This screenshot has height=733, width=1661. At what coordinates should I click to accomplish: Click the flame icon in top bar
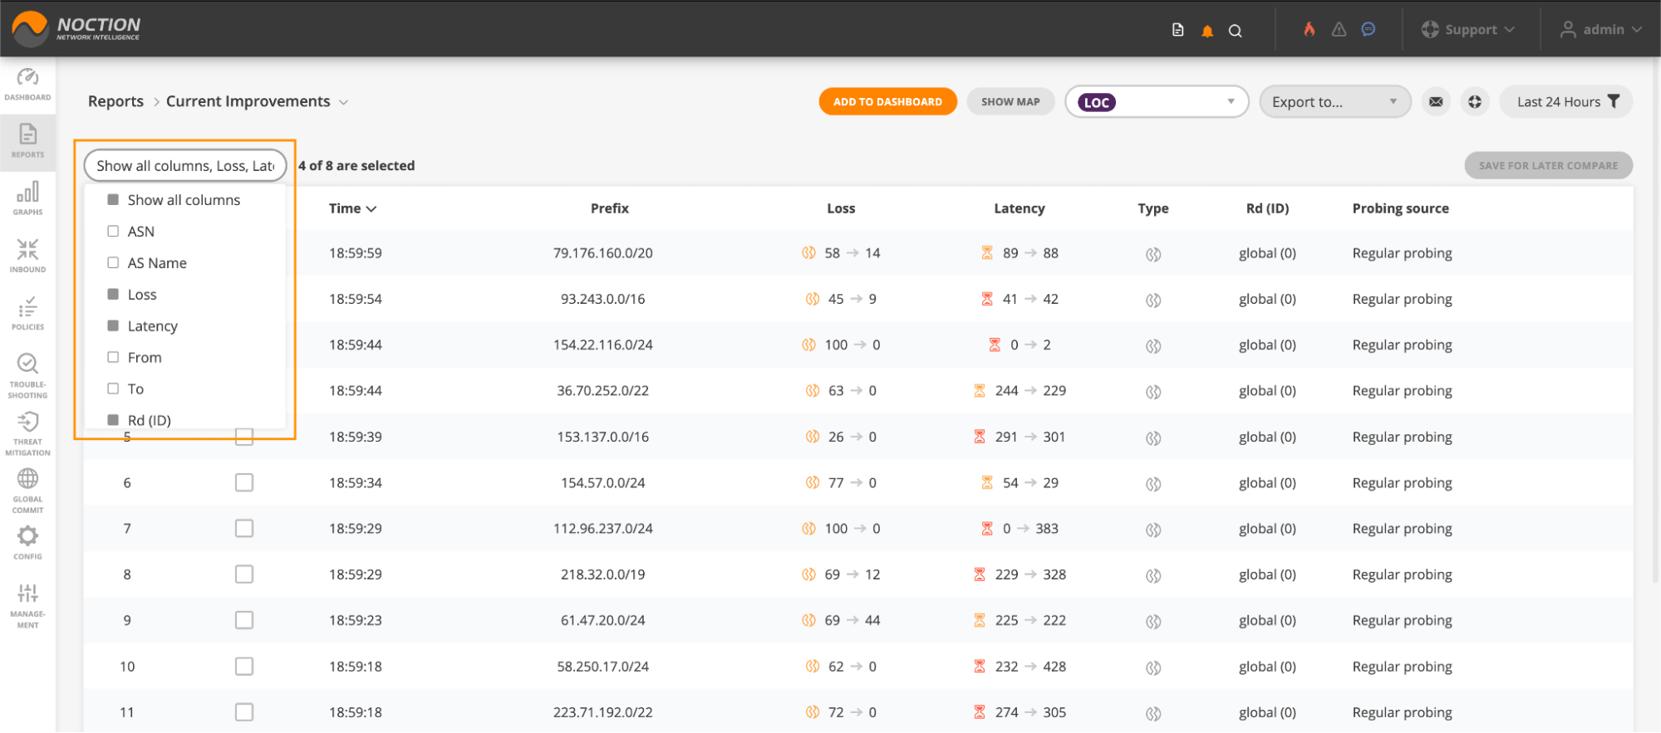coord(1309,30)
